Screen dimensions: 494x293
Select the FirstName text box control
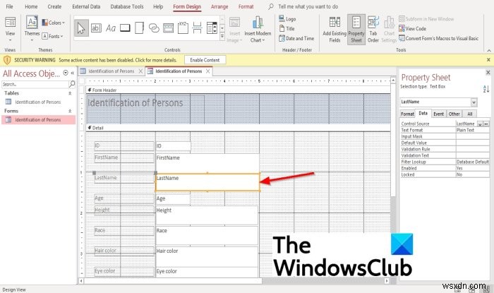207,162
